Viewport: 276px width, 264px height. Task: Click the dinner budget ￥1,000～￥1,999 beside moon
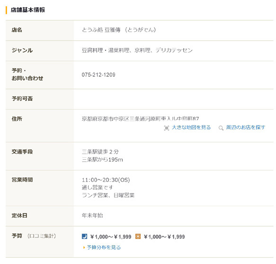111,237
